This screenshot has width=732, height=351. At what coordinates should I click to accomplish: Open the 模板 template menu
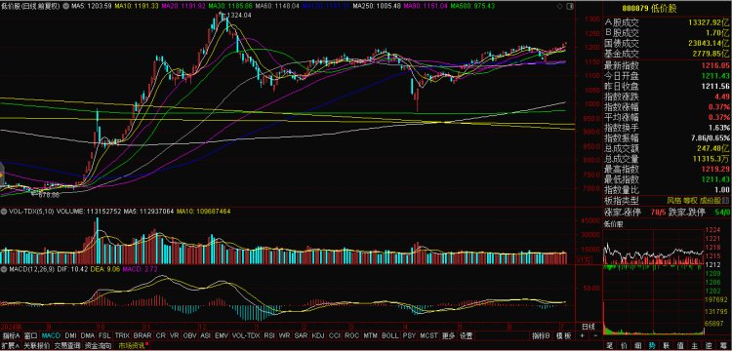click(564, 335)
